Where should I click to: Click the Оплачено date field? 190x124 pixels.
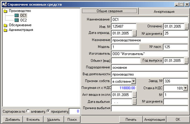[x=174, y=27]
